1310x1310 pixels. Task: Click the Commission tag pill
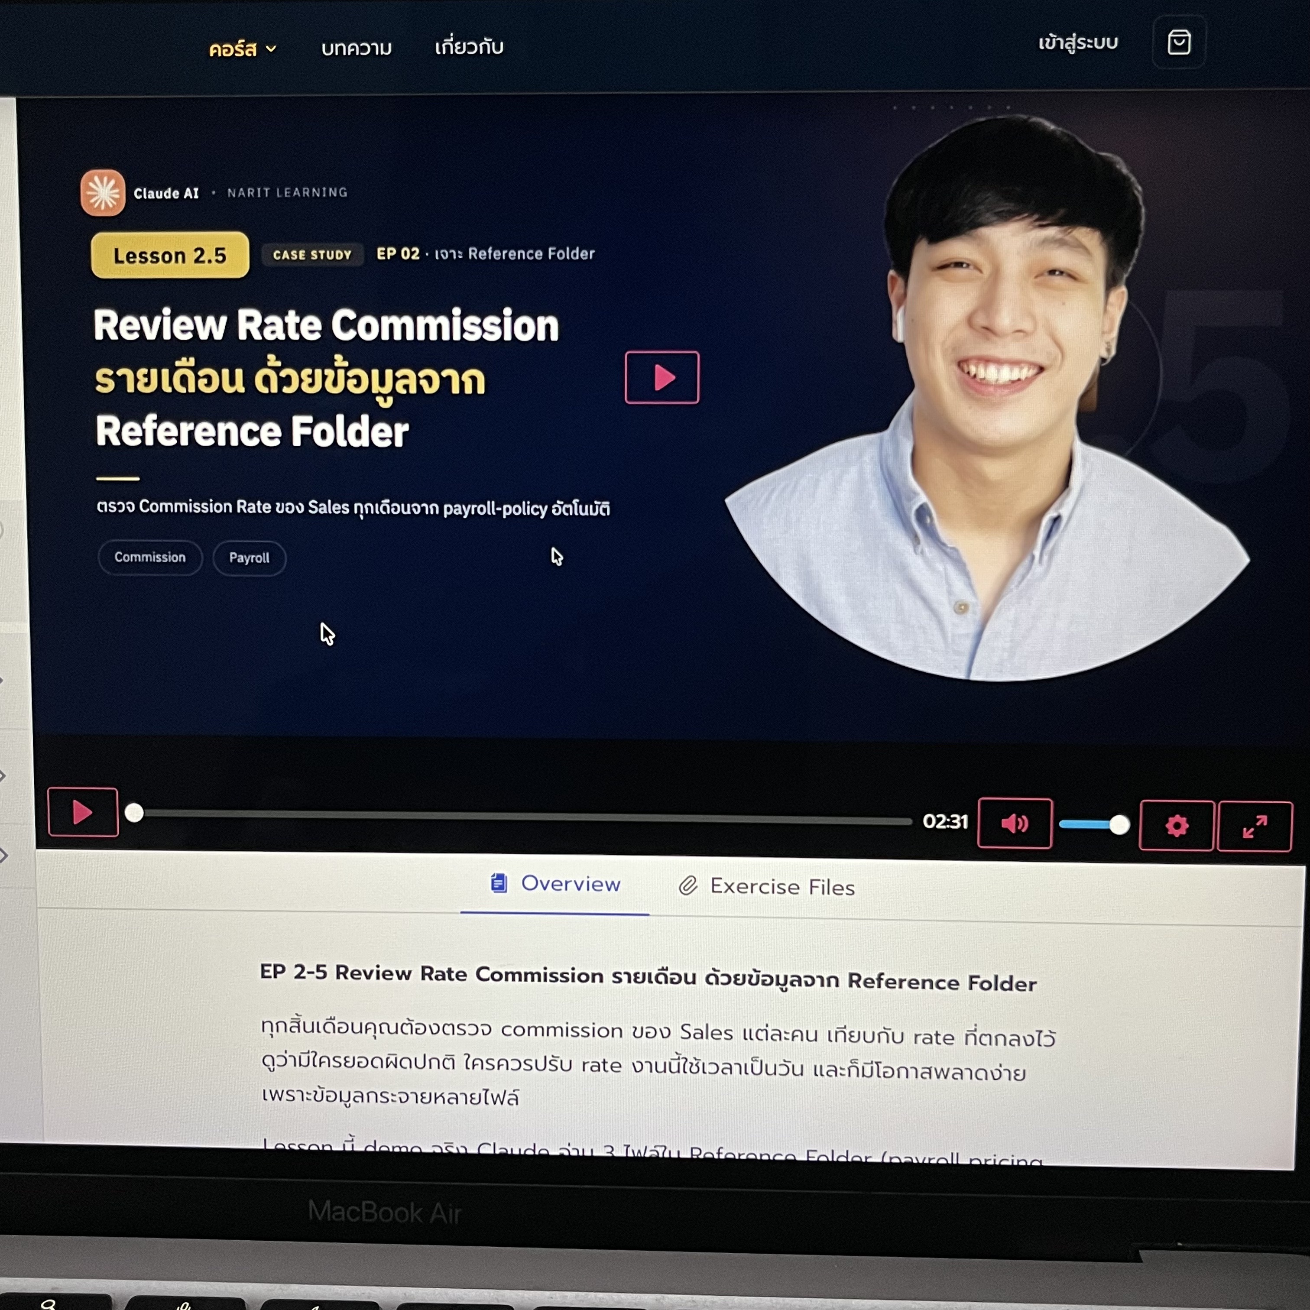tap(150, 558)
